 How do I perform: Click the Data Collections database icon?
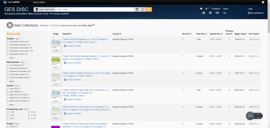(10, 25)
